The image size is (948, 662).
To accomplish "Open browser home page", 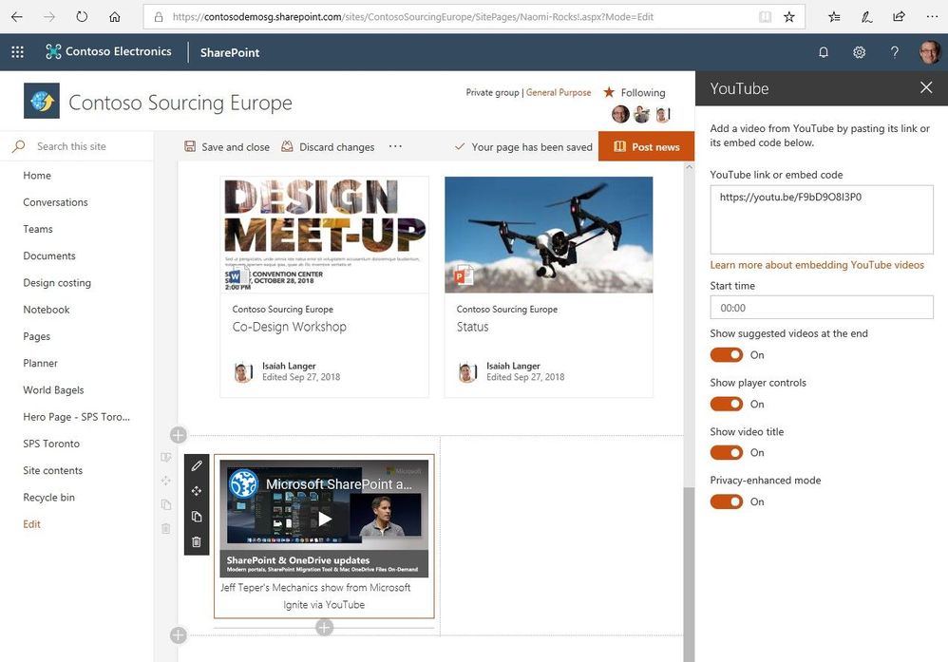I will [114, 17].
